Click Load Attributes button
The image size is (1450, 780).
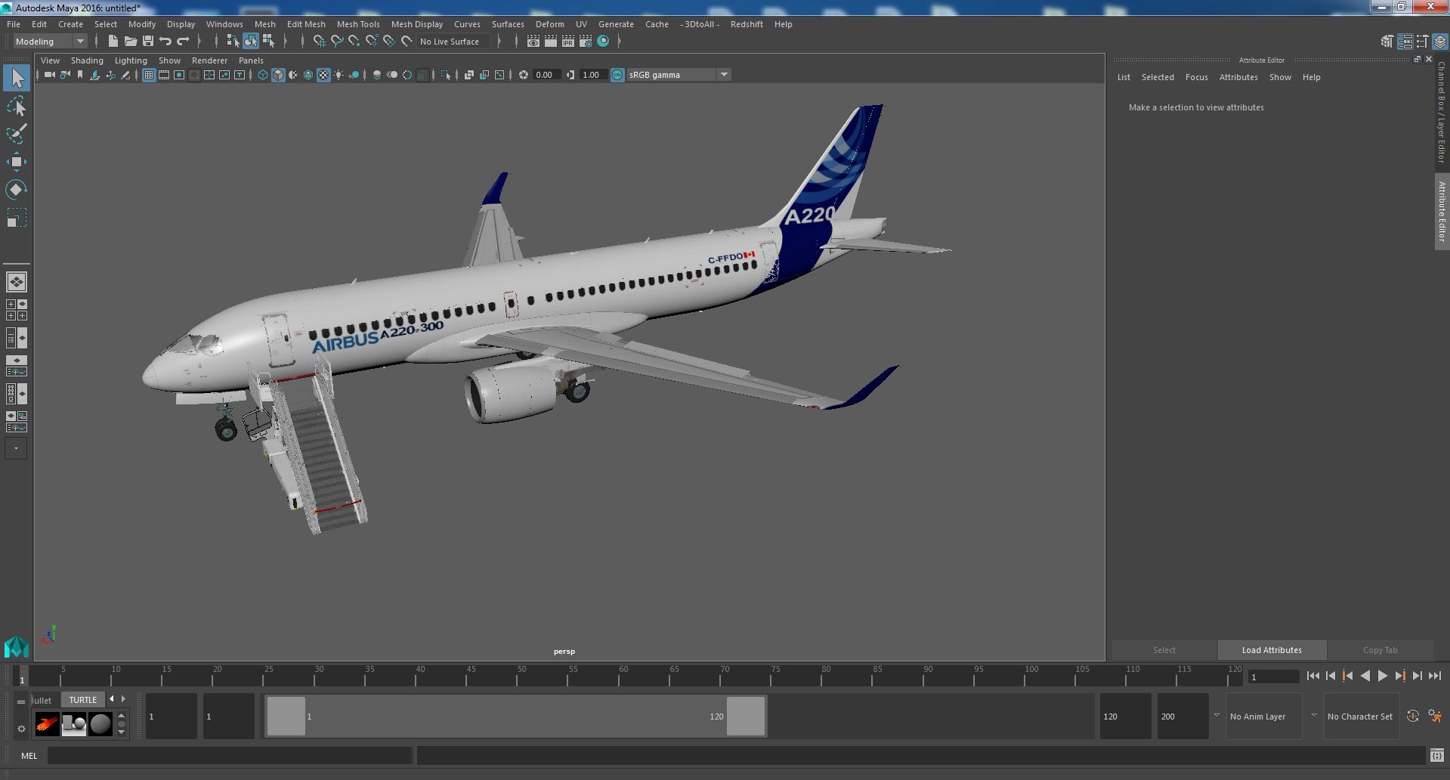1272,650
